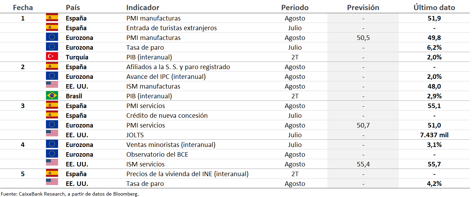Select the Último dato column header
The image size is (474, 197).
pyautogui.click(x=434, y=7)
